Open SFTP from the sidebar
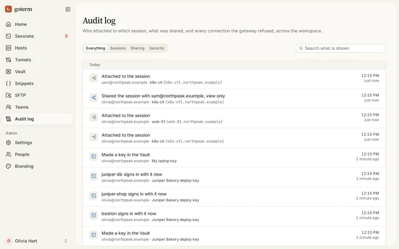Screen dimensions: 399x249 pyautogui.click(x=21, y=95)
